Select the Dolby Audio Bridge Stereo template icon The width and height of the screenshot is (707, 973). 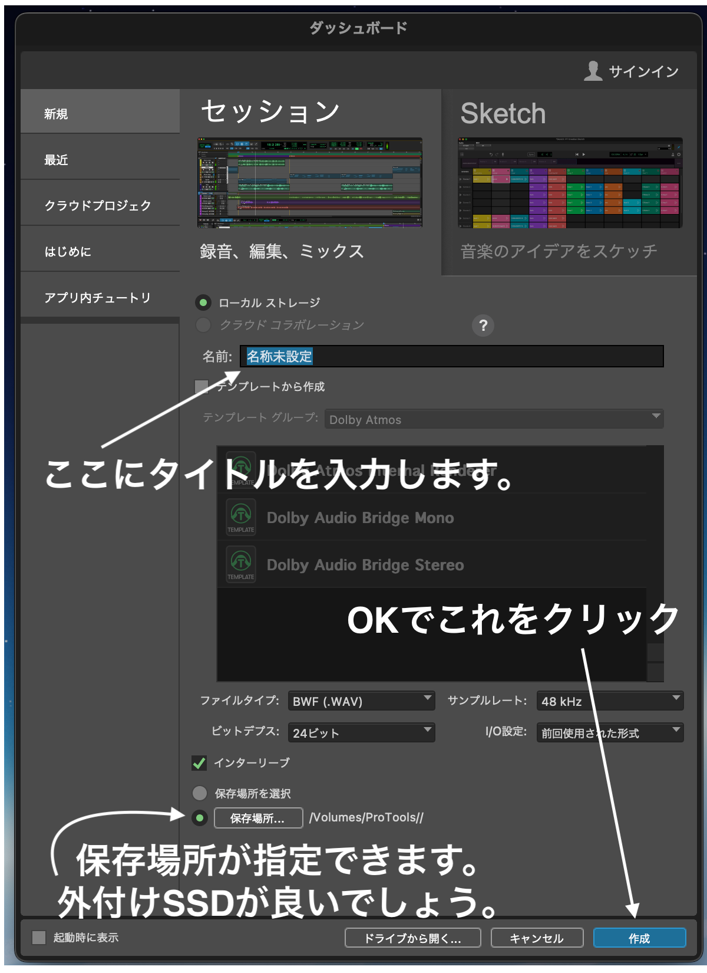tap(241, 564)
